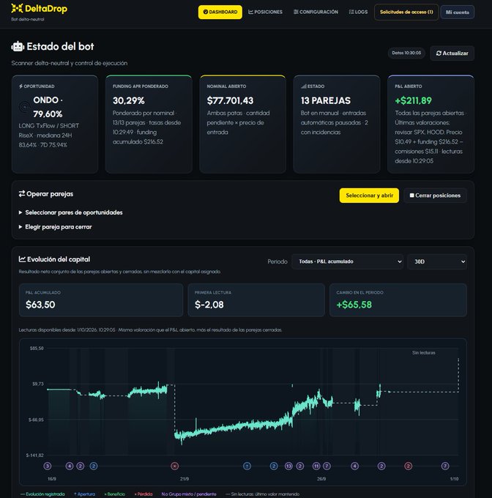Click the $-66,05 y-axis label
This screenshot has height=498, width=492.
tap(36, 420)
